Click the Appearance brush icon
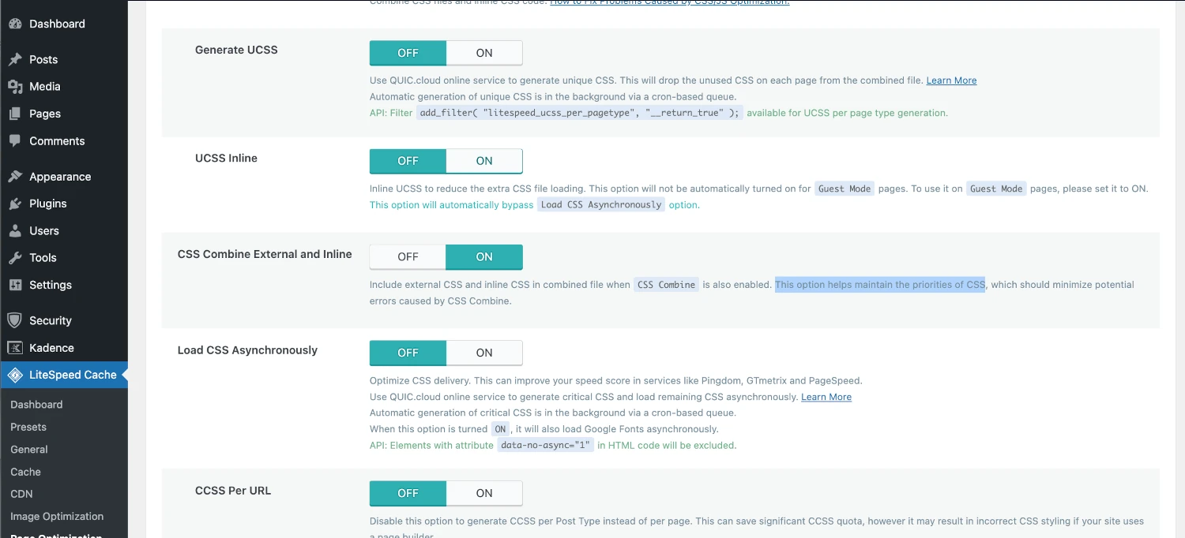 click(15, 177)
